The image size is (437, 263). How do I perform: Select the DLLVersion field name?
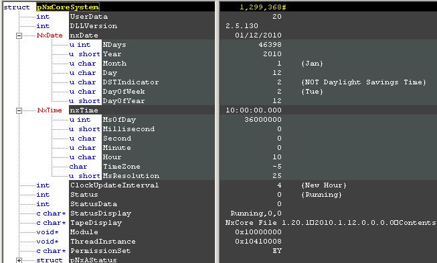tap(94, 26)
